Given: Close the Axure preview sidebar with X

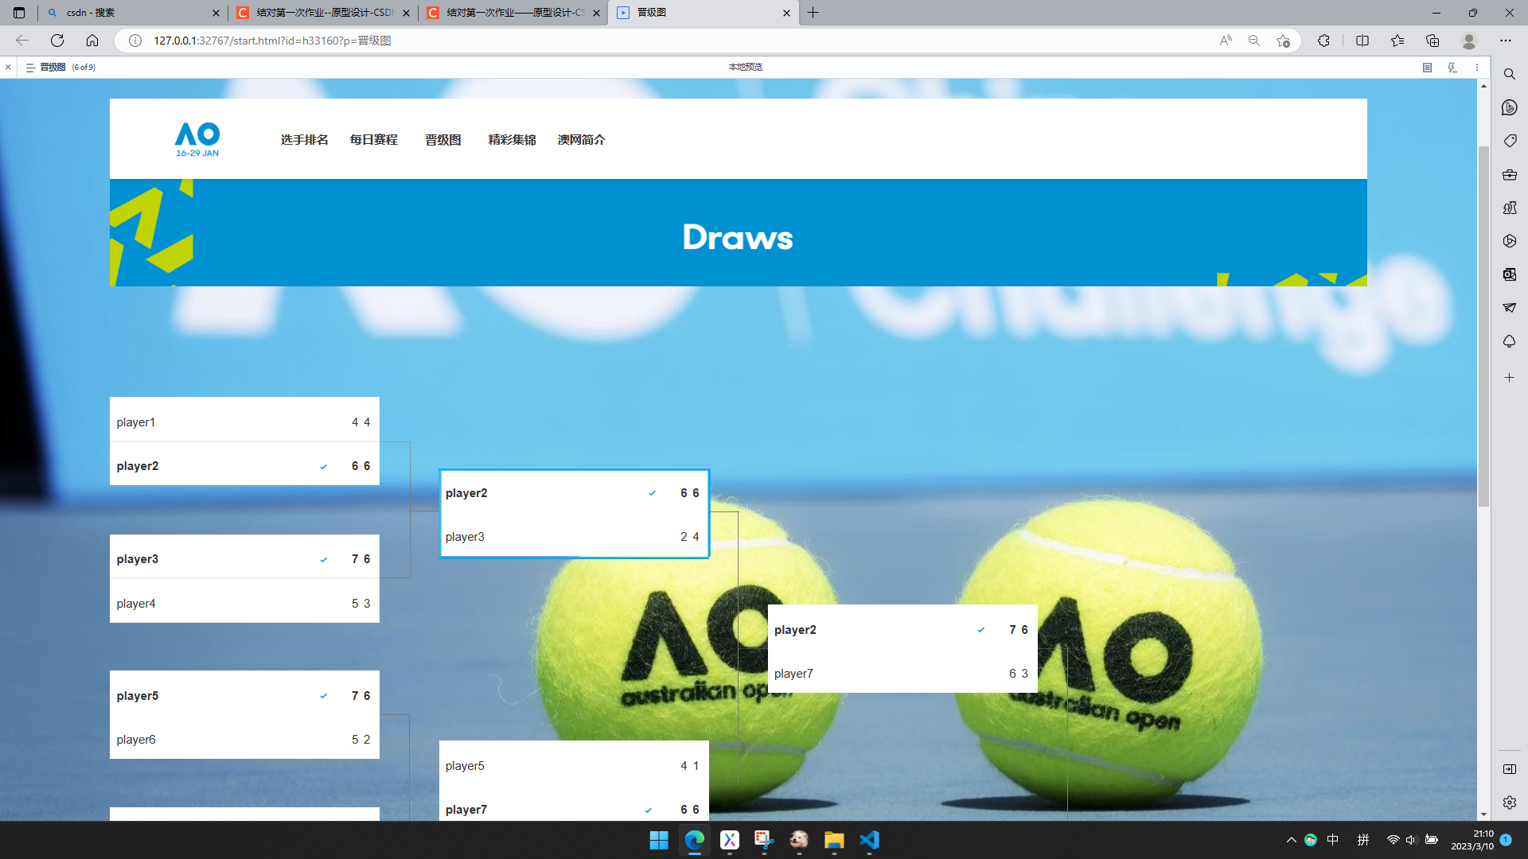Looking at the screenshot, I should (8, 68).
